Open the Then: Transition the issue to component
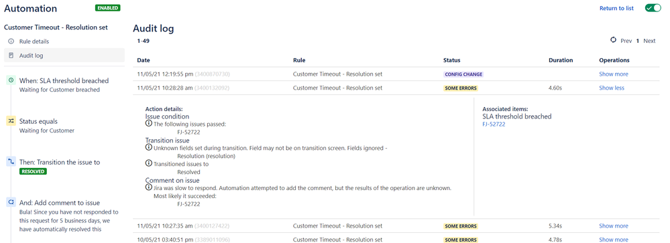 click(60, 166)
